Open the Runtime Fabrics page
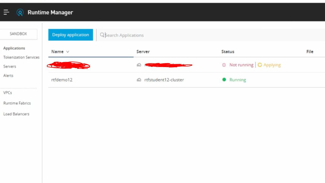Image resolution: width=325 pixels, height=183 pixels. coord(17,103)
